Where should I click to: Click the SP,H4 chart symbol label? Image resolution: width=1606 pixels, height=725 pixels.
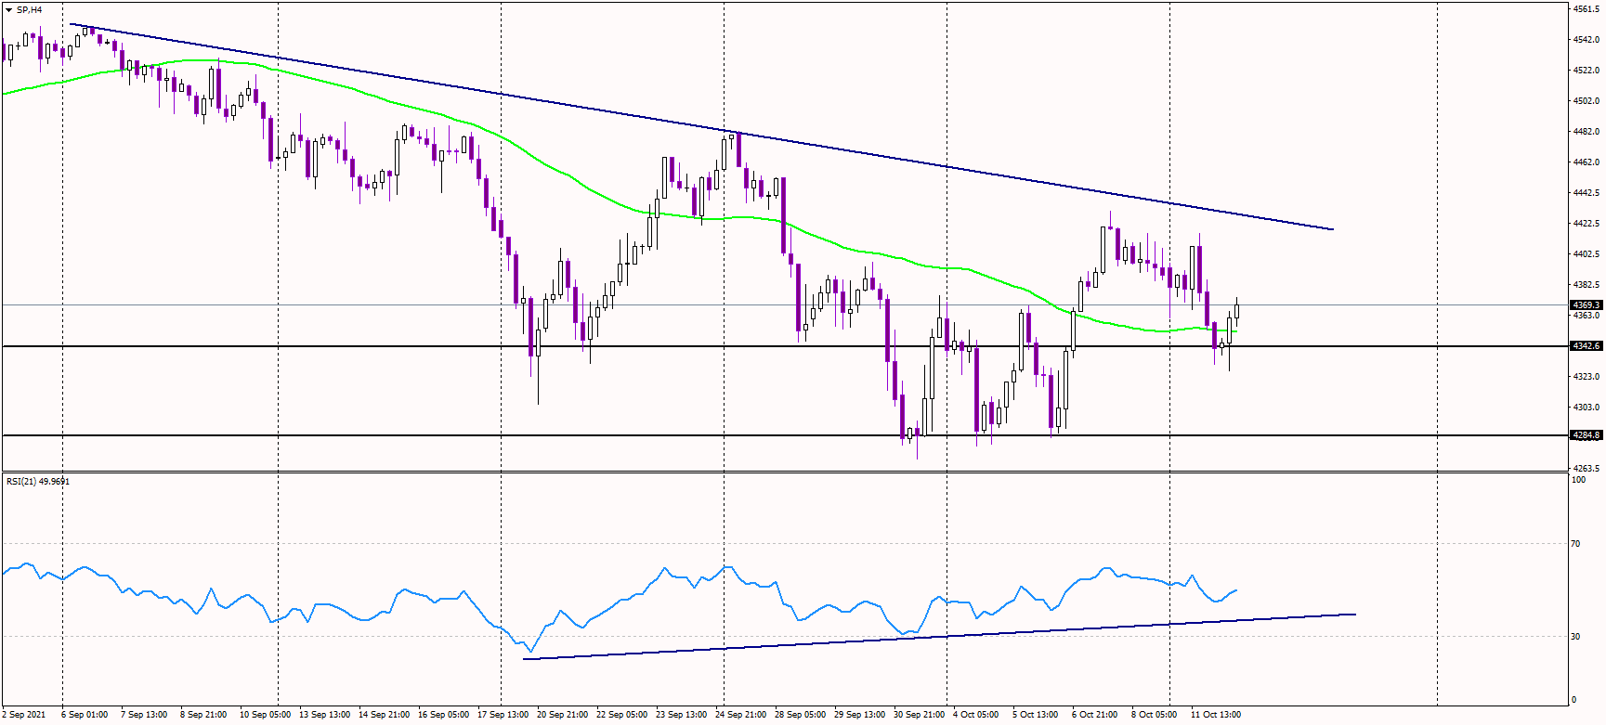(x=29, y=9)
